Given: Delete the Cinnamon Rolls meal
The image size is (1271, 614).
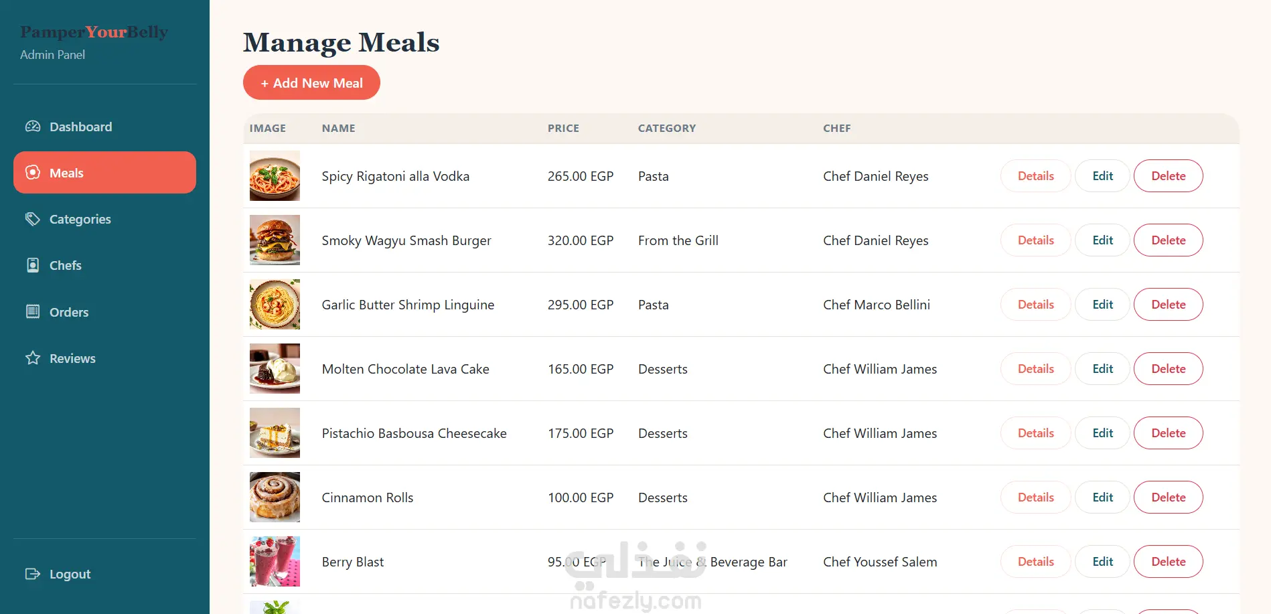Looking at the screenshot, I should tap(1168, 497).
